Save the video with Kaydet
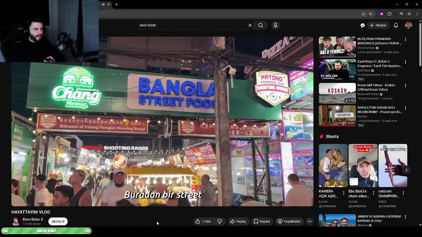422x237 pixels. pyautogui.click(x=262, y=222)
